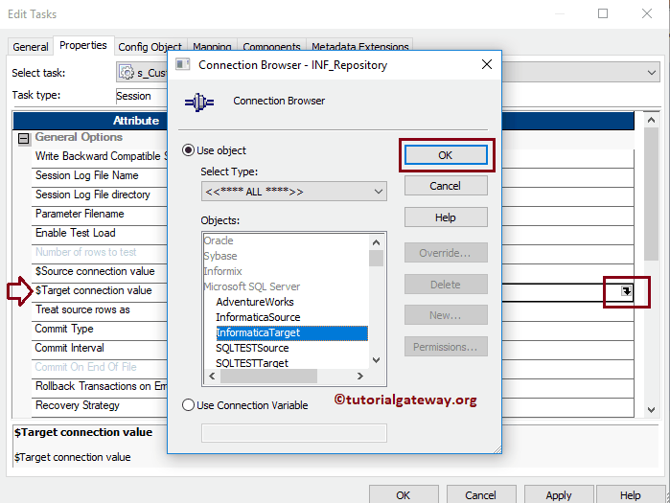Maximize the Edit Tasks window
This screenshot has width=670, height=503.
(603, 13)
